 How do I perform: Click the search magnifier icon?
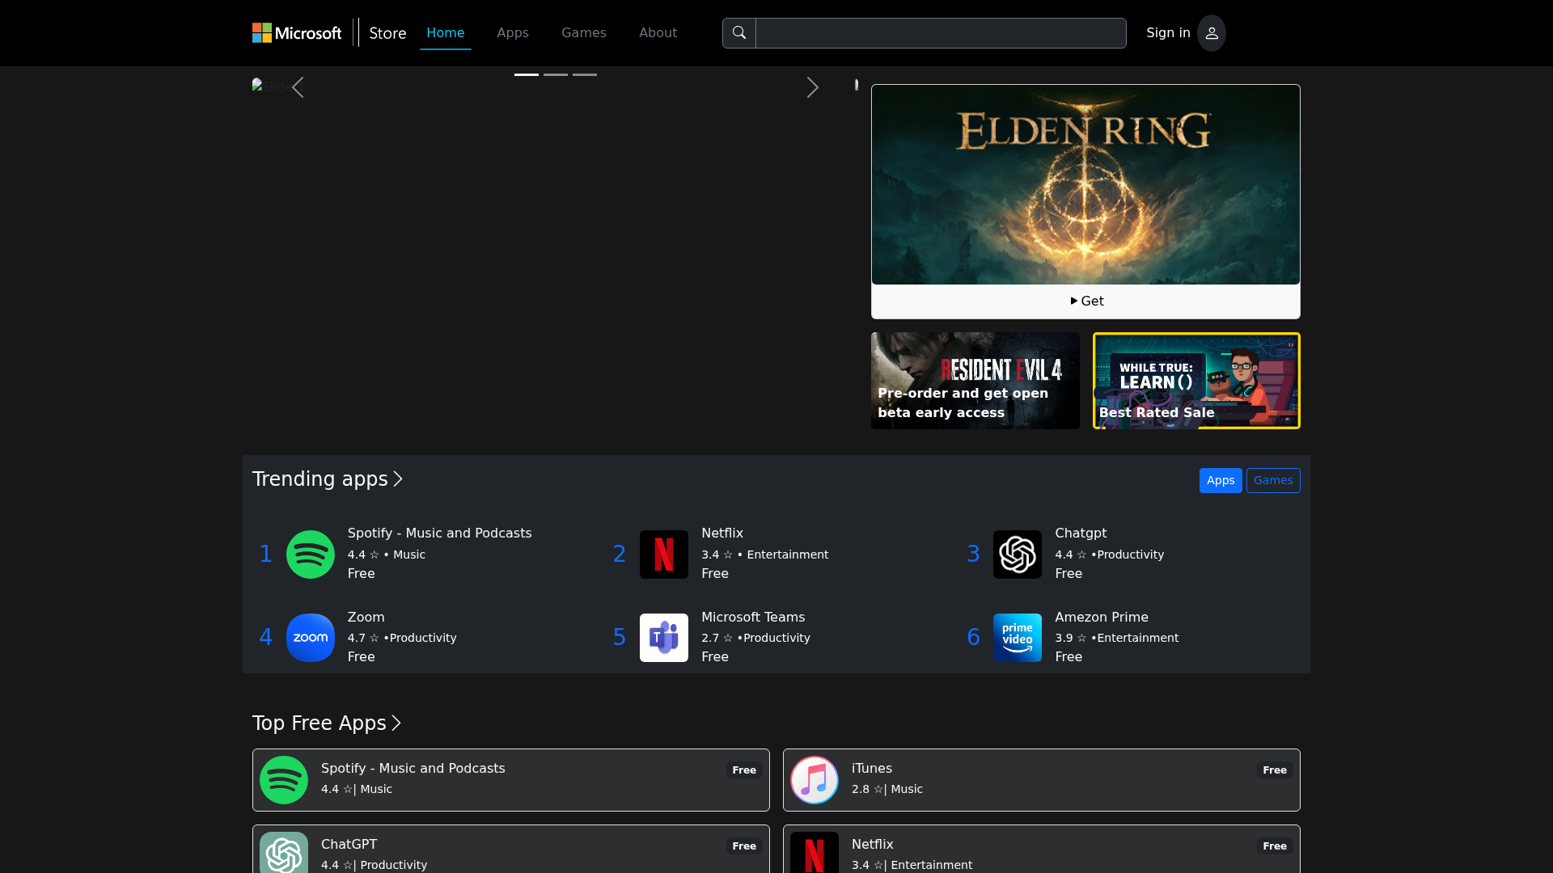coord(739,33)
